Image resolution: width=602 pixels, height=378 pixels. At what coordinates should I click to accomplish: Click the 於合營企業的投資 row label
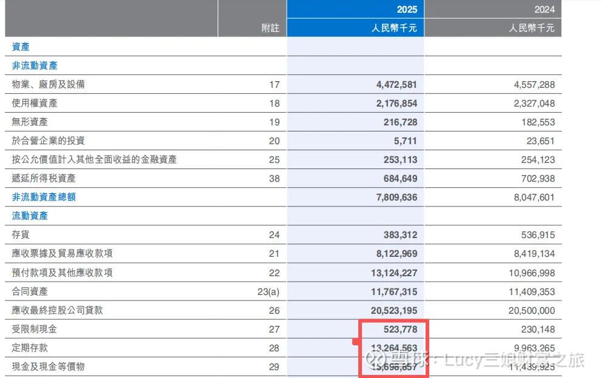tap(48, 141)
